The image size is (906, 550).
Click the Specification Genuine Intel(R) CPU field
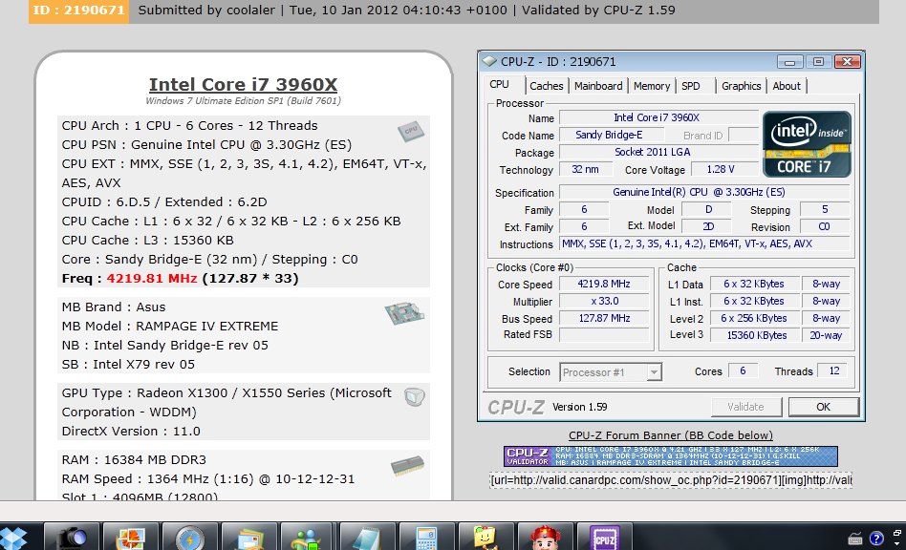point(705,192)
